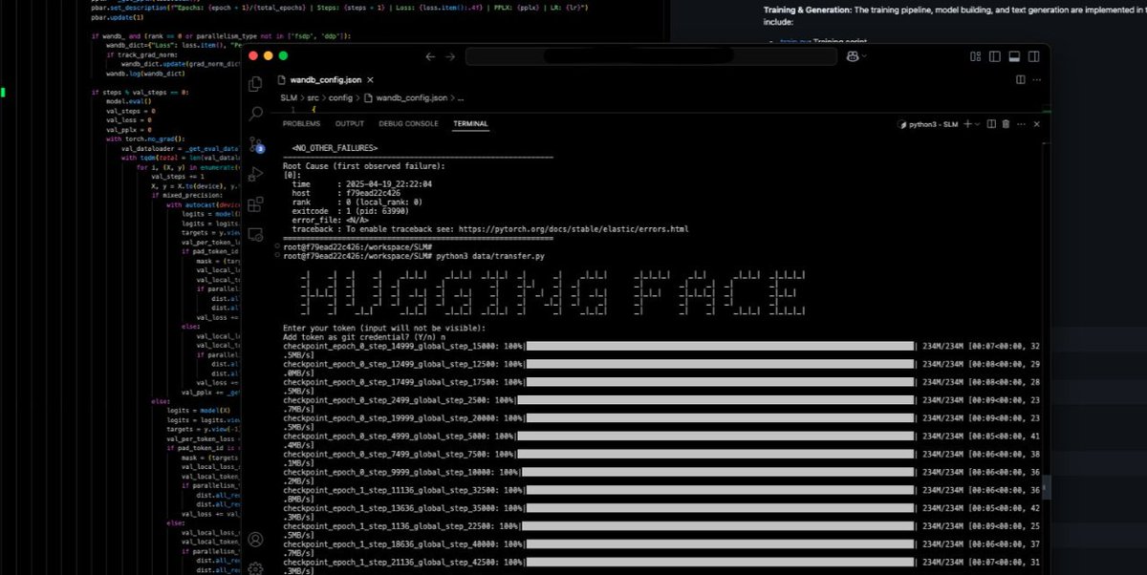Go forward using the title bar arrow
This screenshot has height=575, width=1147.
(x=451, y=57)
